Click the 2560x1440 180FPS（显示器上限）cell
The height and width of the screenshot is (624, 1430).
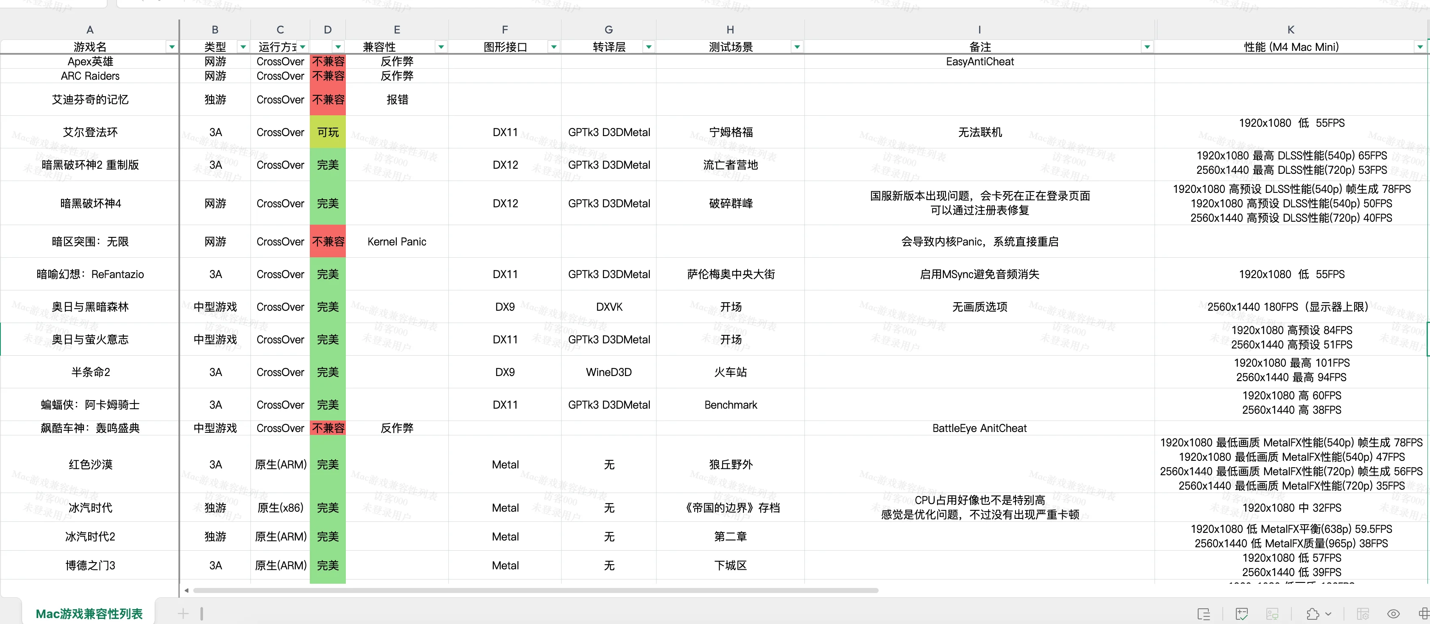[1291, 307]
